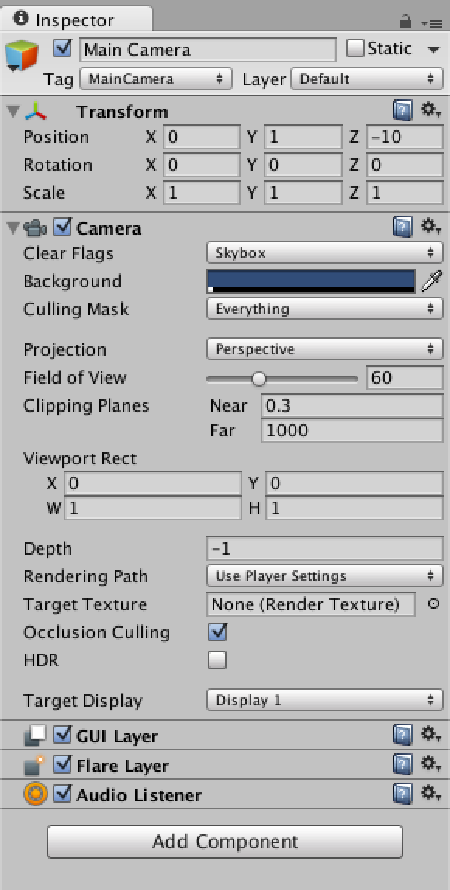The width and height of the screenshot is (450, 890).
Task: Open GUI Layer gear settings menu
Action: [x=430, y=735]
